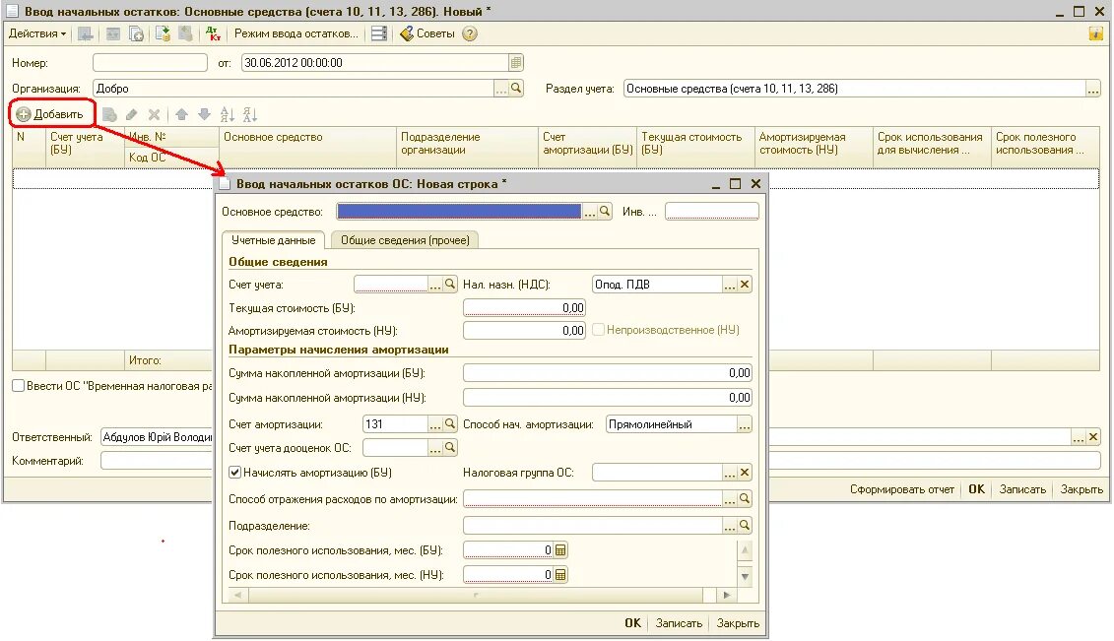This screenshot has width=1114, height=641.
Task: Open Организация selection with ellipsis button
Action: point(501,89)
